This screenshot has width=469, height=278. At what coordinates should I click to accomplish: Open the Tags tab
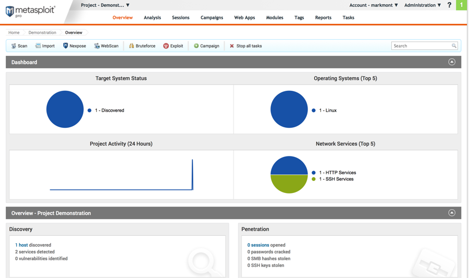coord(299,18)
